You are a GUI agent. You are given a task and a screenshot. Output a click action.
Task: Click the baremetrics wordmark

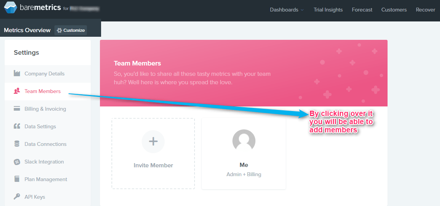(41, 8)
